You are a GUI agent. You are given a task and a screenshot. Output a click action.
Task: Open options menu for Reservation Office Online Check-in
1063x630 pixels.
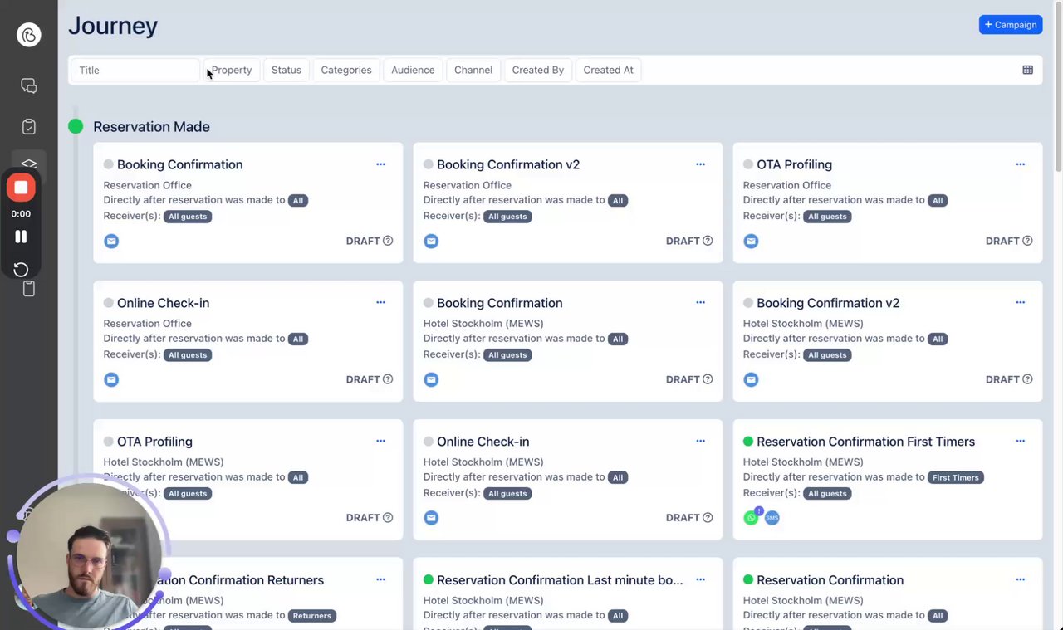click(380, 303)
